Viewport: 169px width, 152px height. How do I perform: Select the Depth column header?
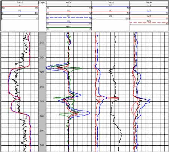click(x=42, y=2)
